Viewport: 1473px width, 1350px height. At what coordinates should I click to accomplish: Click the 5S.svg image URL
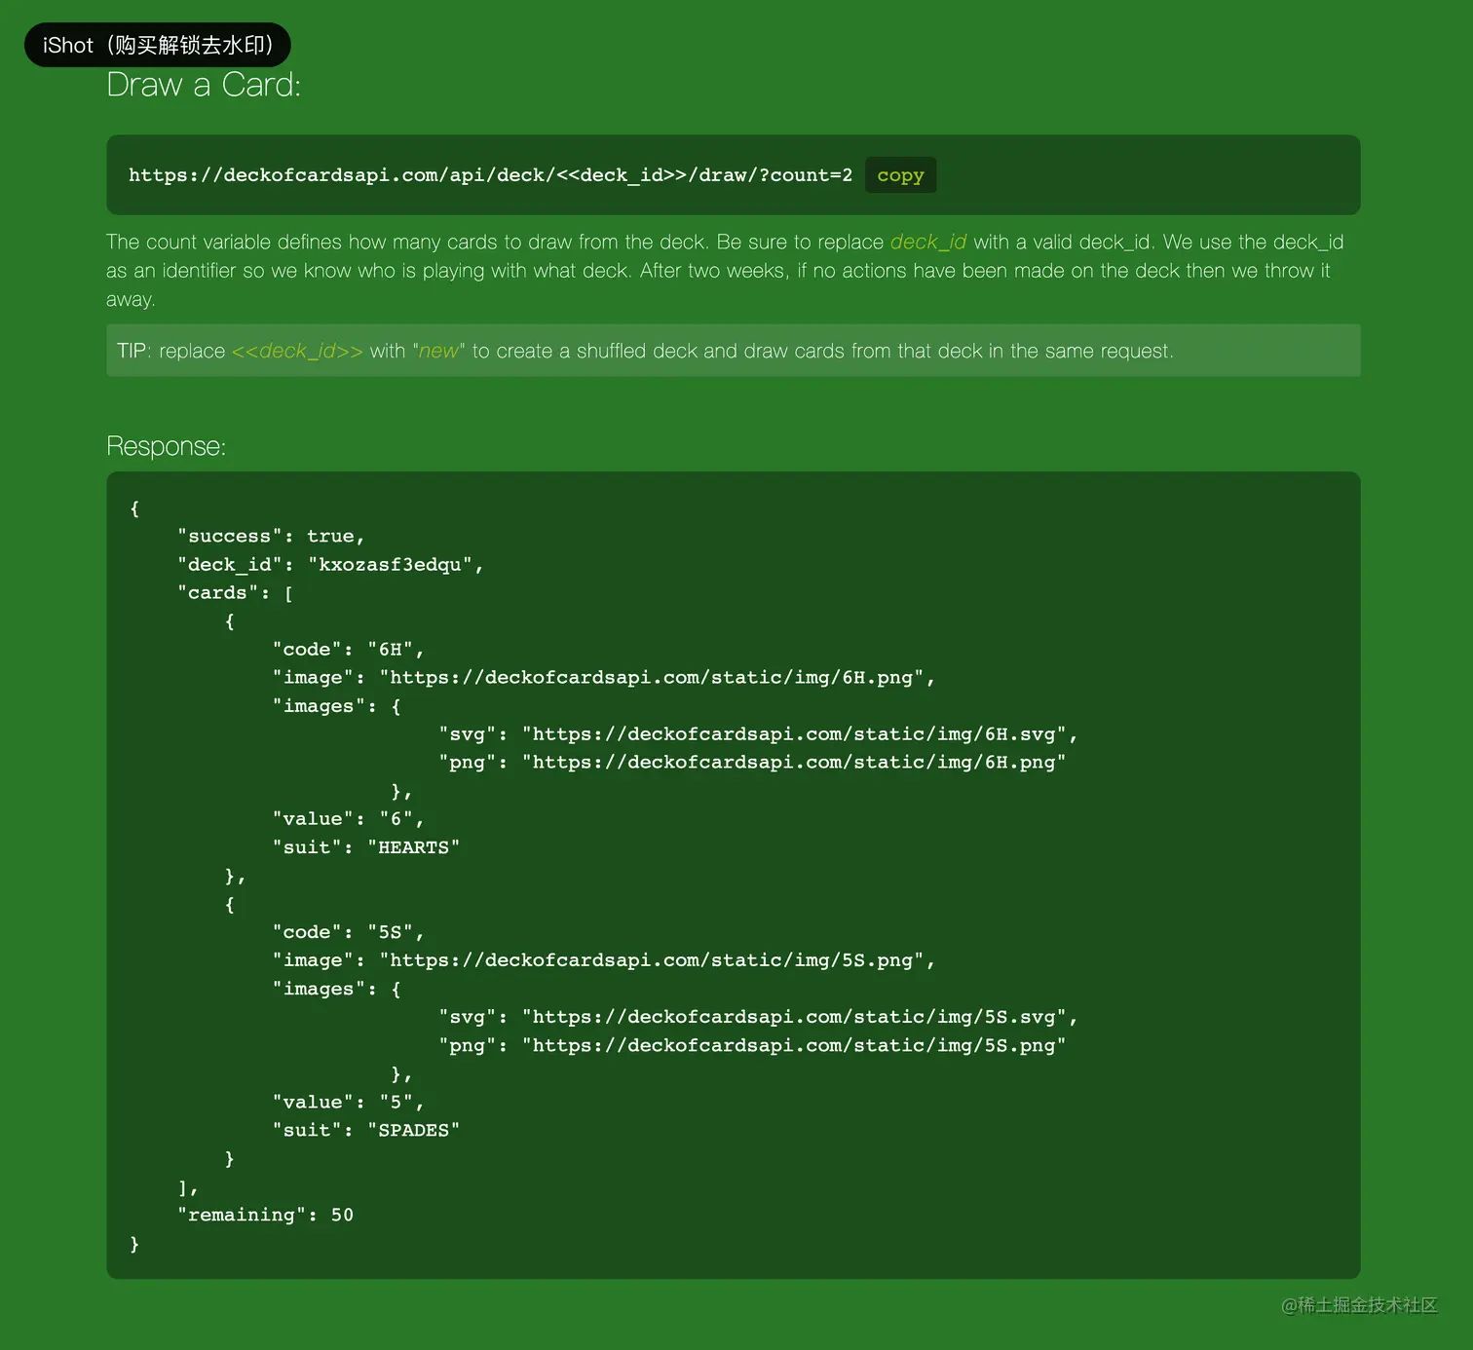[x=798, y=1017]
